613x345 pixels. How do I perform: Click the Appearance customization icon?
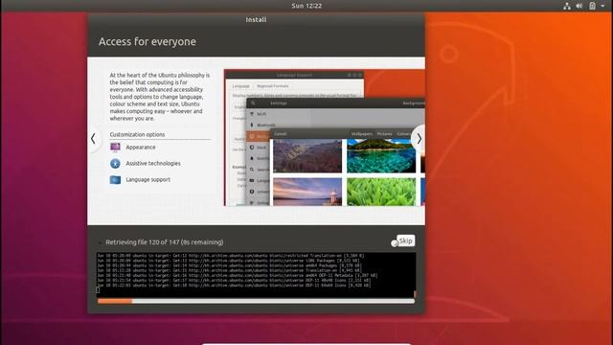click(115, 147)
